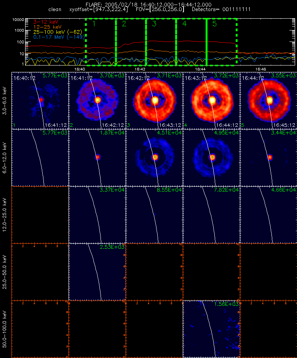Click the '100' count rate axis label

(x=21, y=42)
